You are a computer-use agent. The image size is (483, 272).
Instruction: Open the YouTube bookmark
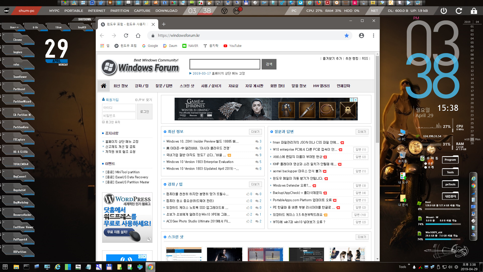click(x=232, y=46)
